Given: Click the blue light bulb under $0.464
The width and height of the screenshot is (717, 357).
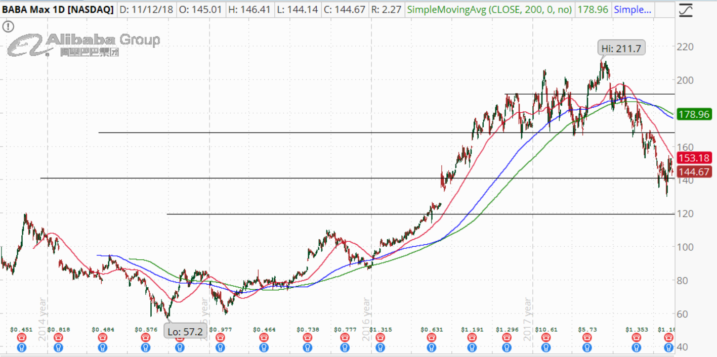Looking at the screenshot, I should tap(264, 348).
